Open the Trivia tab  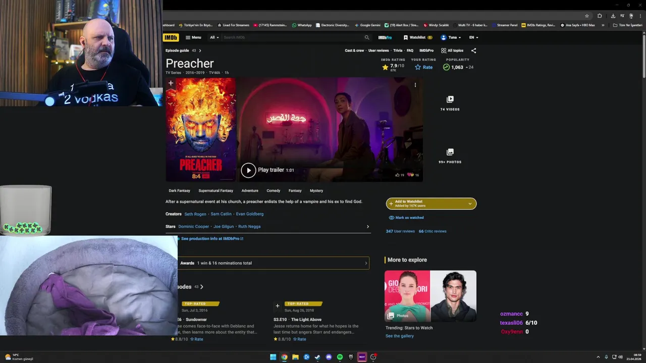[398, 50]
